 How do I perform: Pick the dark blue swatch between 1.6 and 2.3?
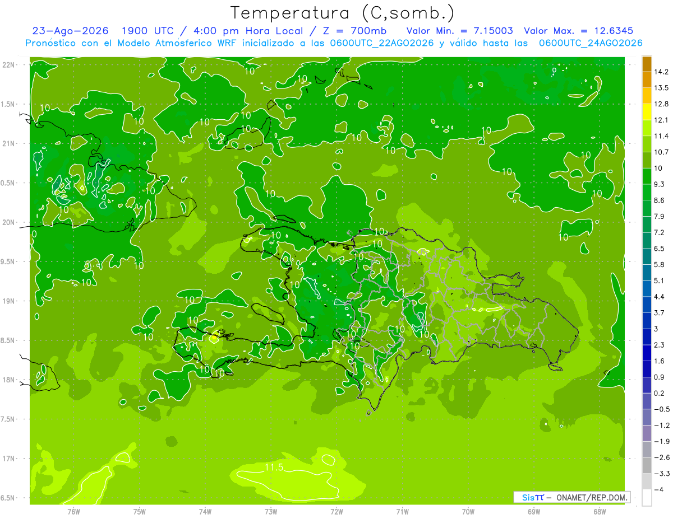click(x=647, y=353)
